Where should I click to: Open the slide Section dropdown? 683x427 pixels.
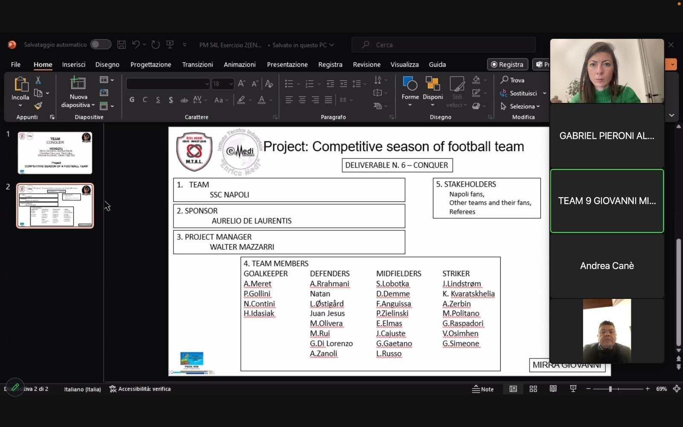tap(106, 106)
